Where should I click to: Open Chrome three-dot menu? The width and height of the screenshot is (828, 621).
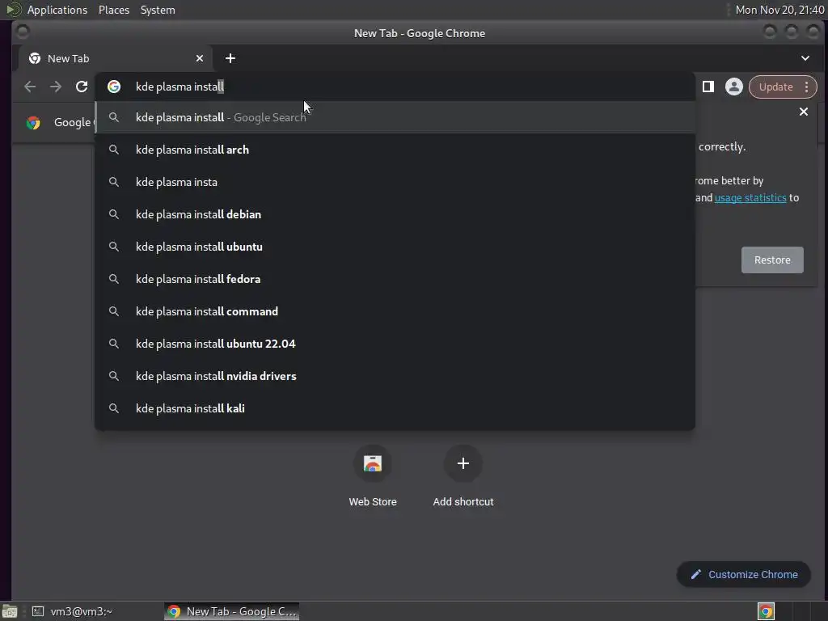click(806, 87)
